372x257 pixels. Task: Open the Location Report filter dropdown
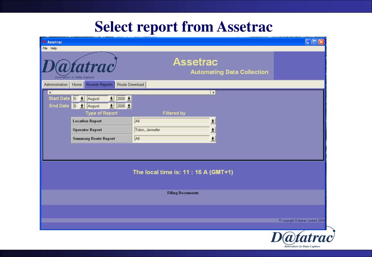coord(213,121)
